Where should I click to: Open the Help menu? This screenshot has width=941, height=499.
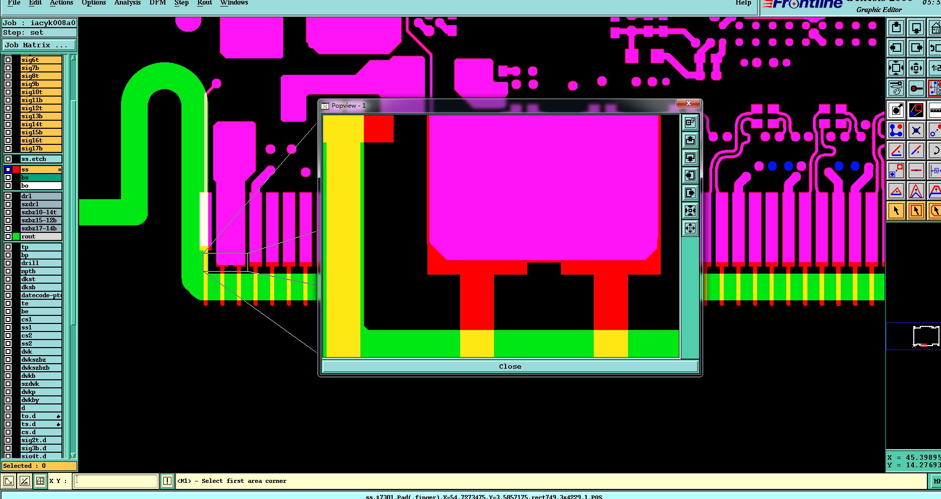click(743, 3)
